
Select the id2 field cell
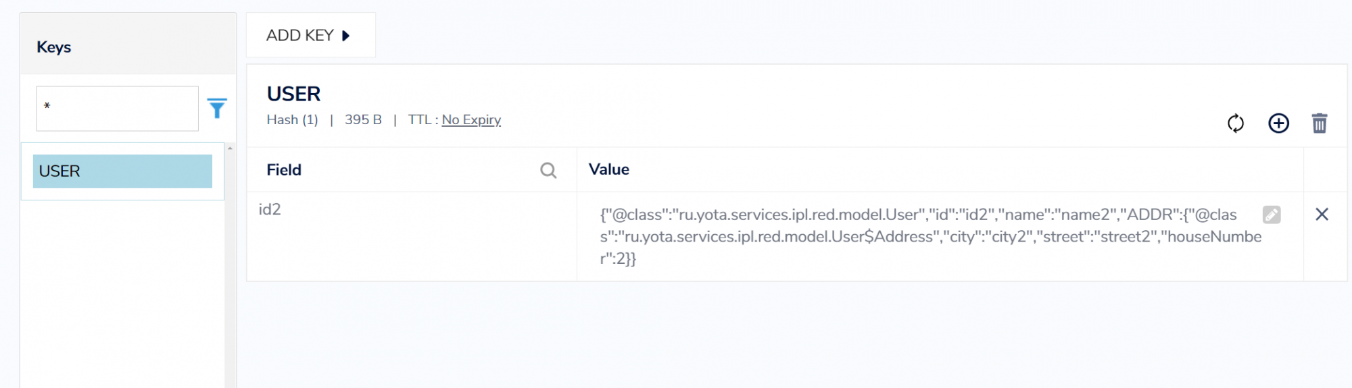point(270,209)
